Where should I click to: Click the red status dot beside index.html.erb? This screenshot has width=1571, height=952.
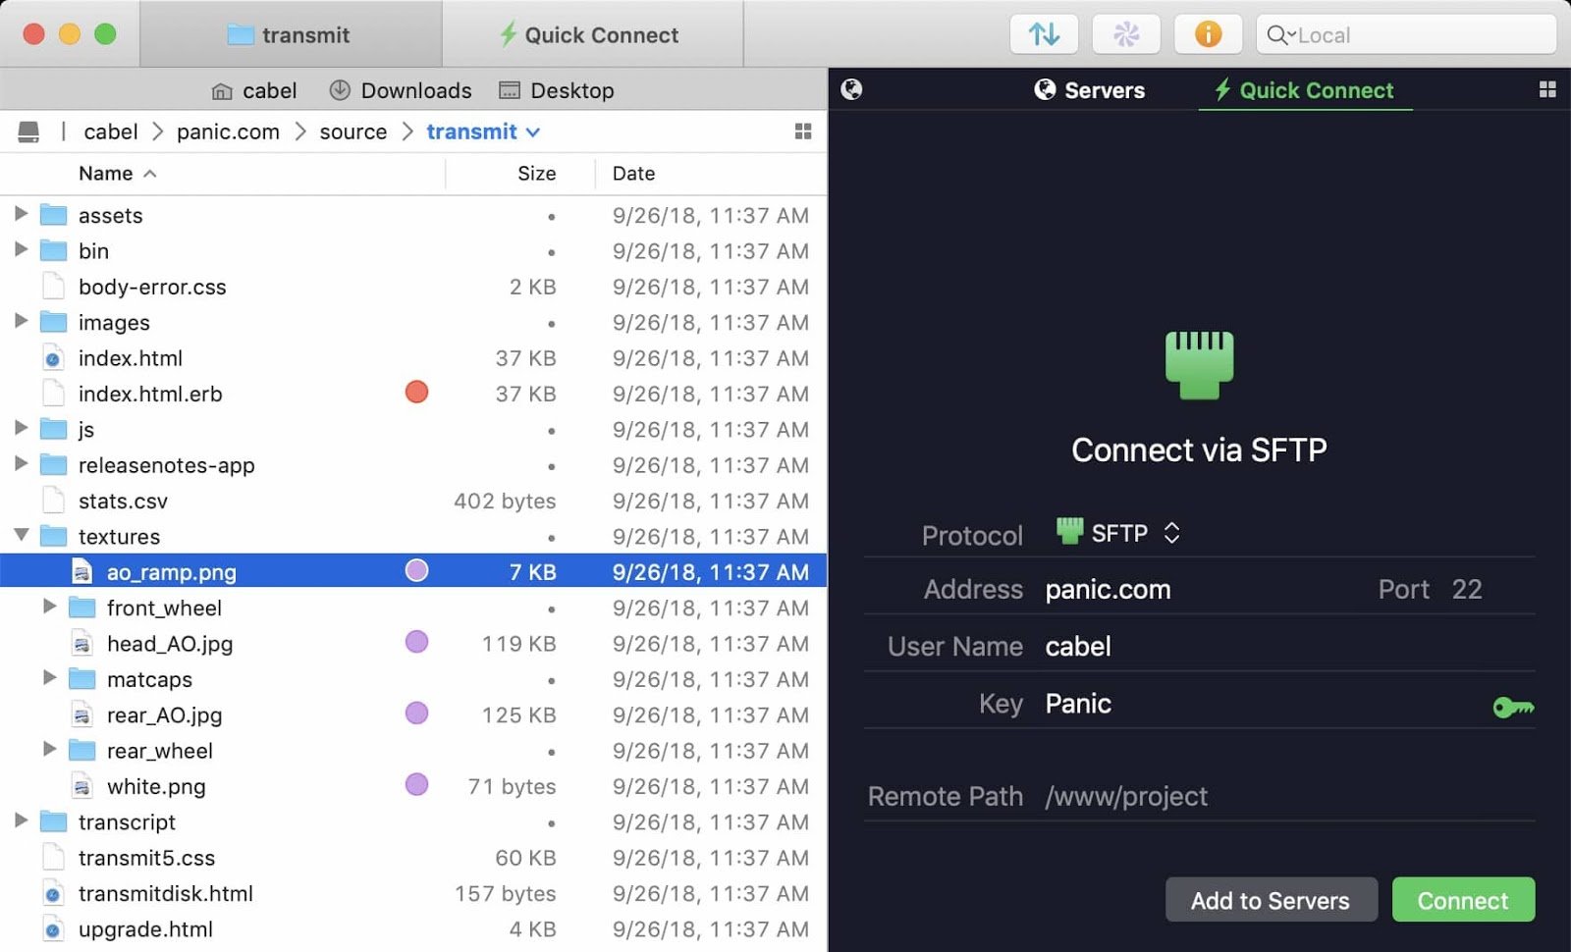tap(416, 393)
